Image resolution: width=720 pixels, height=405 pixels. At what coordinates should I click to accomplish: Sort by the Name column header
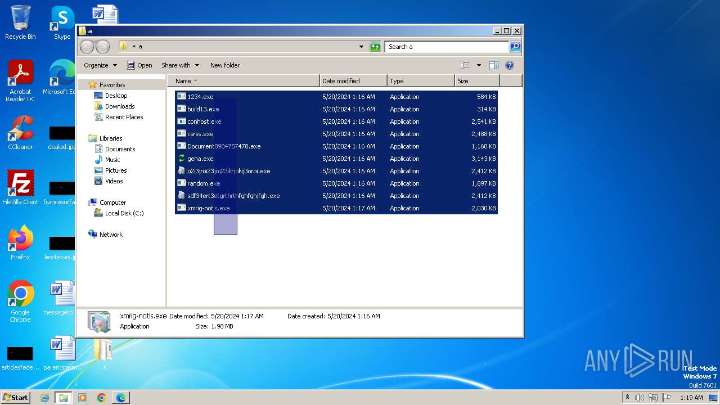point(244,81)
